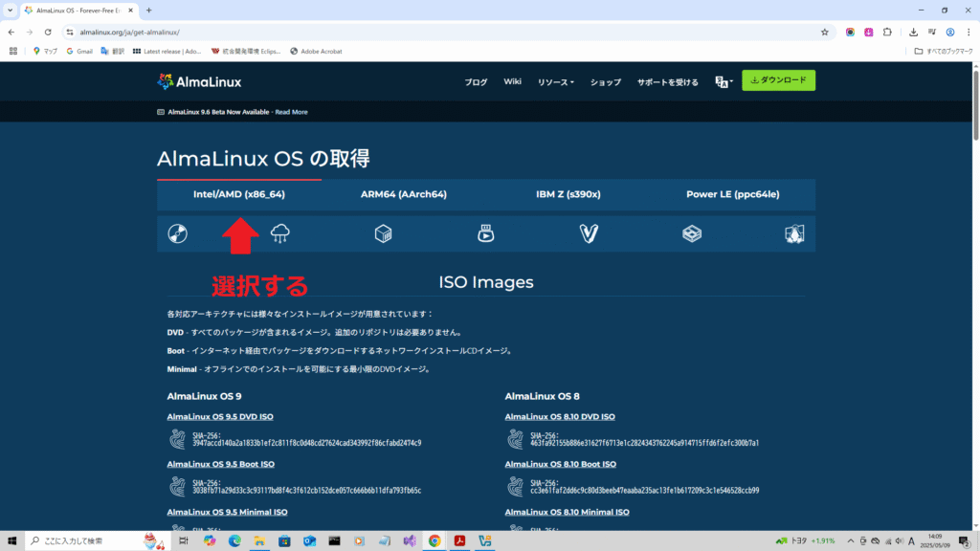This screenshot has width=980, height=551.
Task: Switch to IBM Z (s390x) tab
Action: coord(568,194)
